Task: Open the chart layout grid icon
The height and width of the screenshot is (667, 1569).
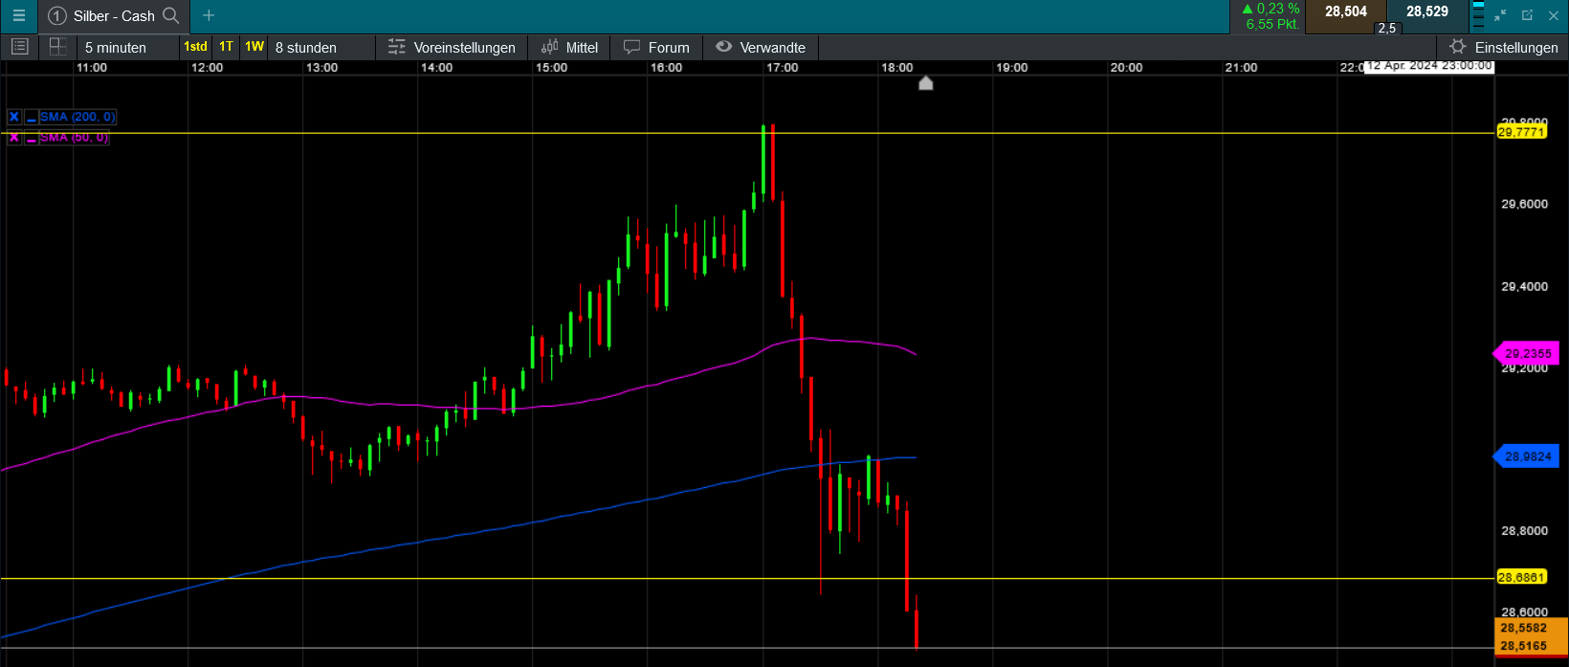Action: coord(57,47)
